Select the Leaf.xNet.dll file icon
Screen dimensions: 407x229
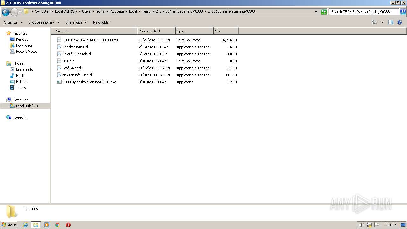click(x=59, y=68)
